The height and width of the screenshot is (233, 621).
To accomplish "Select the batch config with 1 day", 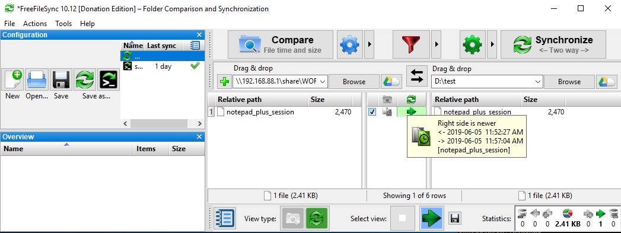I will click(163, 66).
